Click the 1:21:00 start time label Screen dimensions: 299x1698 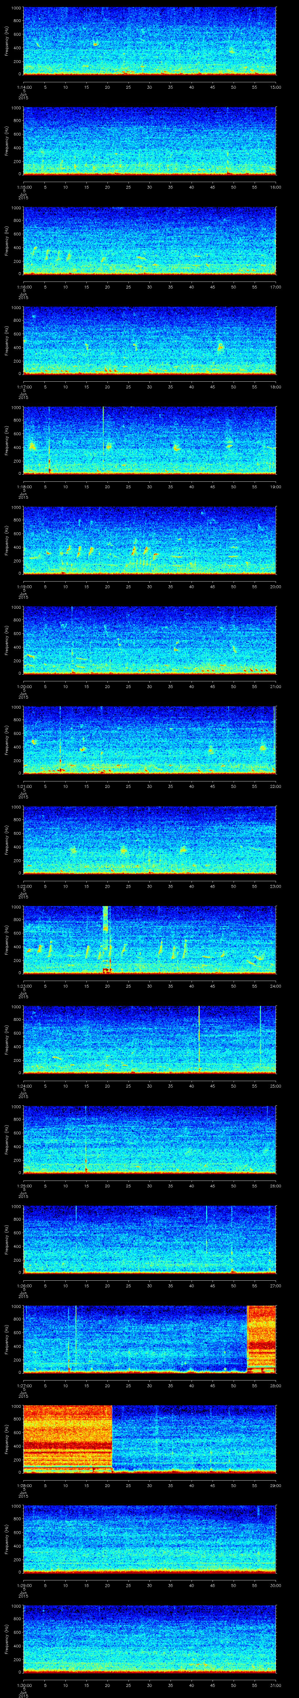pos(24,786)
